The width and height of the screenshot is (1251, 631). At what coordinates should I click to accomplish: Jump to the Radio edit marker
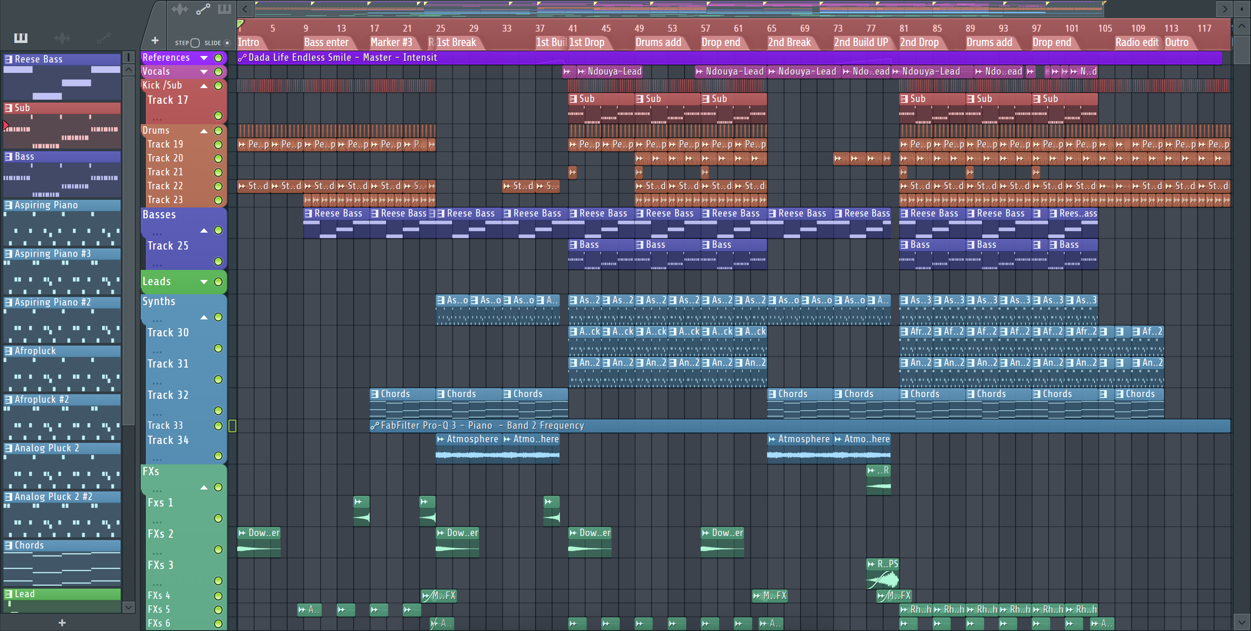1137,42
